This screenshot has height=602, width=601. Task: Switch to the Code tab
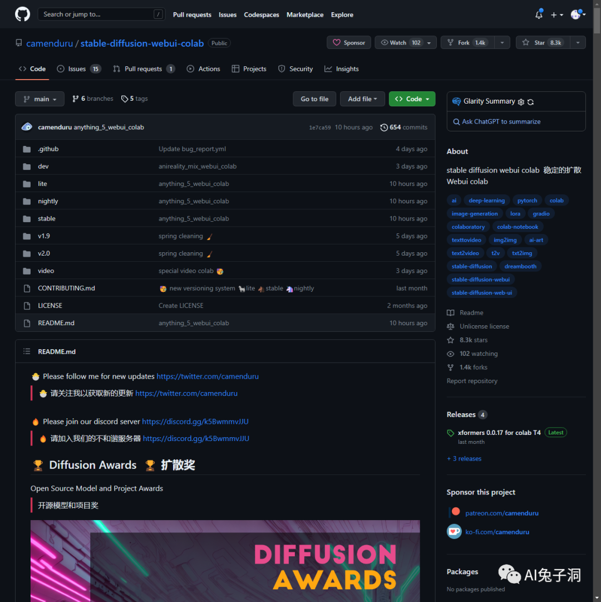(32, 68)
